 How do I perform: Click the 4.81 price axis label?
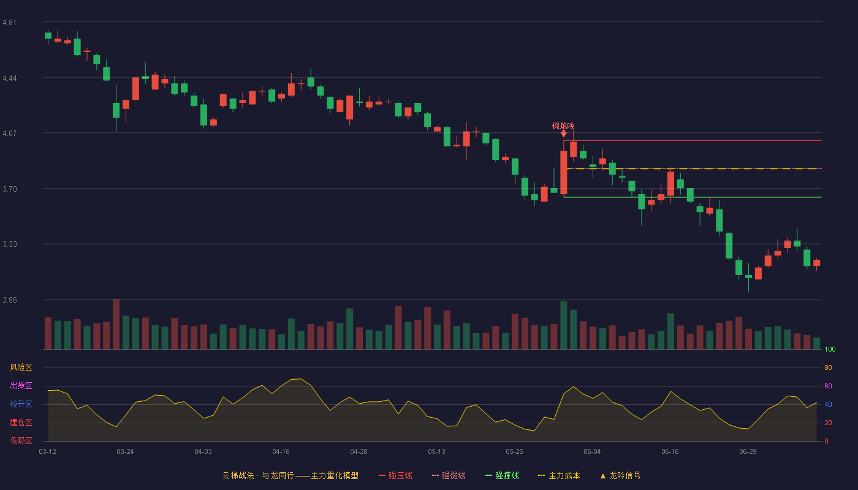(x=9, y=23)
